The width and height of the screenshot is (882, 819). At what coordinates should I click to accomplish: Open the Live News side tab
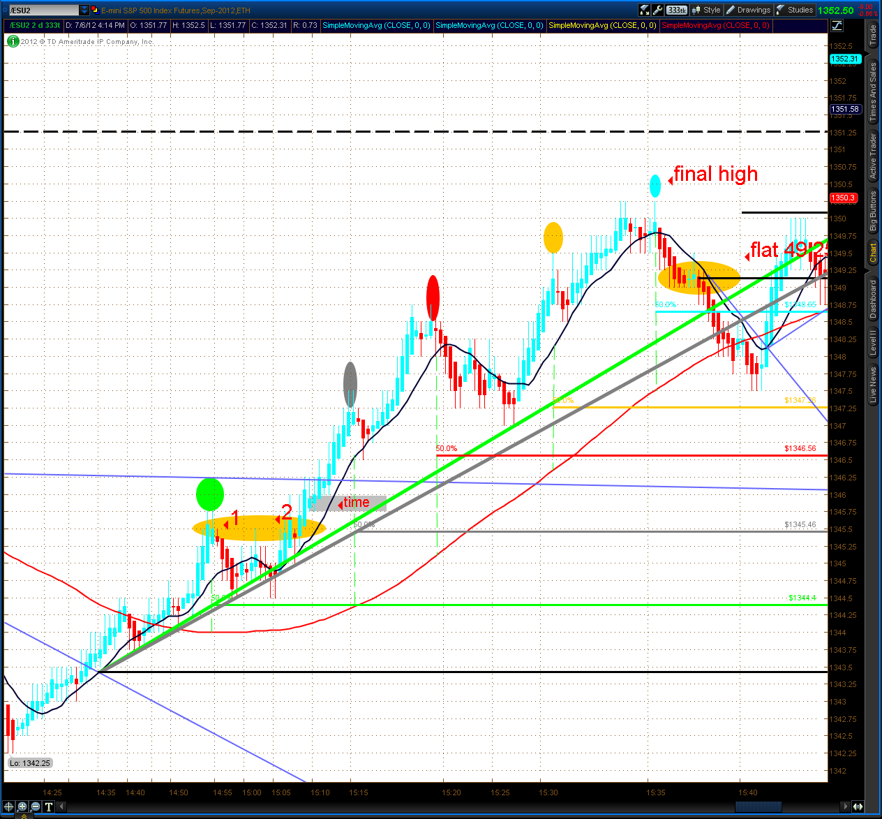[873, 385]
